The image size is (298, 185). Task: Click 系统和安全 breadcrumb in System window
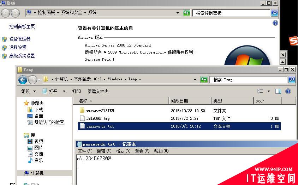point(71,13)
